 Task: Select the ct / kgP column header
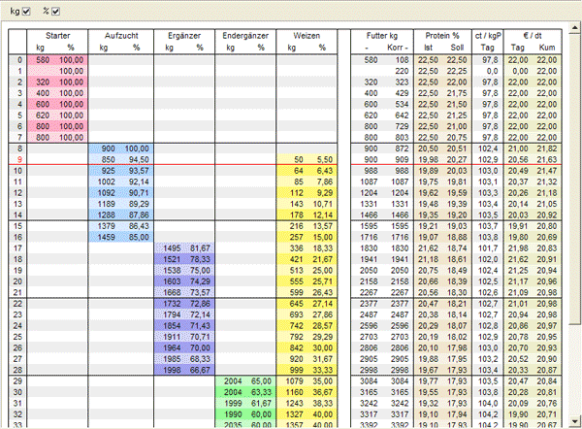[489, 33]
